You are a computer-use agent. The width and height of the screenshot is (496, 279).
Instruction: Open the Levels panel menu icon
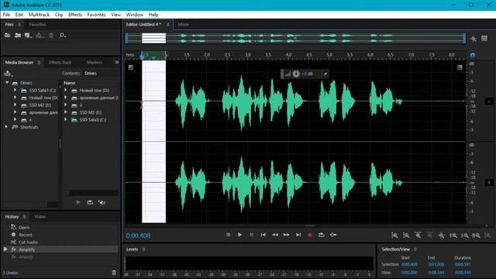pos(143,250)
